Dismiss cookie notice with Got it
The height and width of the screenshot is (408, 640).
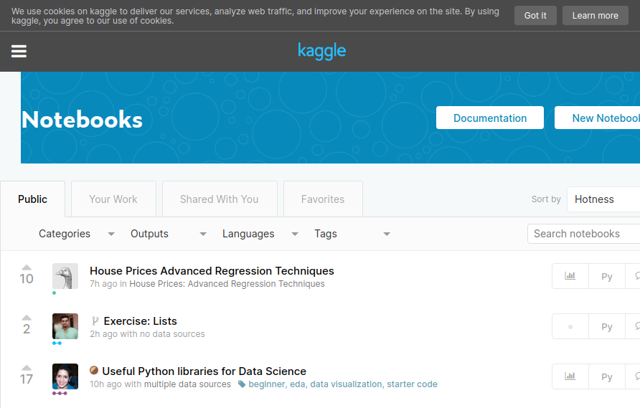coord(535,16)
